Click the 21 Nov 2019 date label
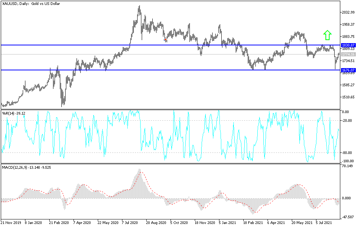The image size is (360, 227). click(11, 222)
